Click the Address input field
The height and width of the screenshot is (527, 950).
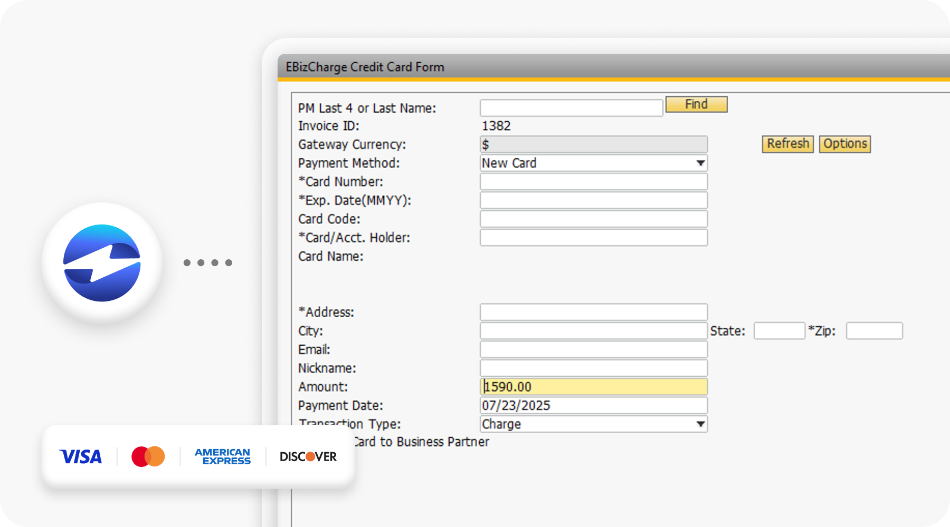pos(594,312)
